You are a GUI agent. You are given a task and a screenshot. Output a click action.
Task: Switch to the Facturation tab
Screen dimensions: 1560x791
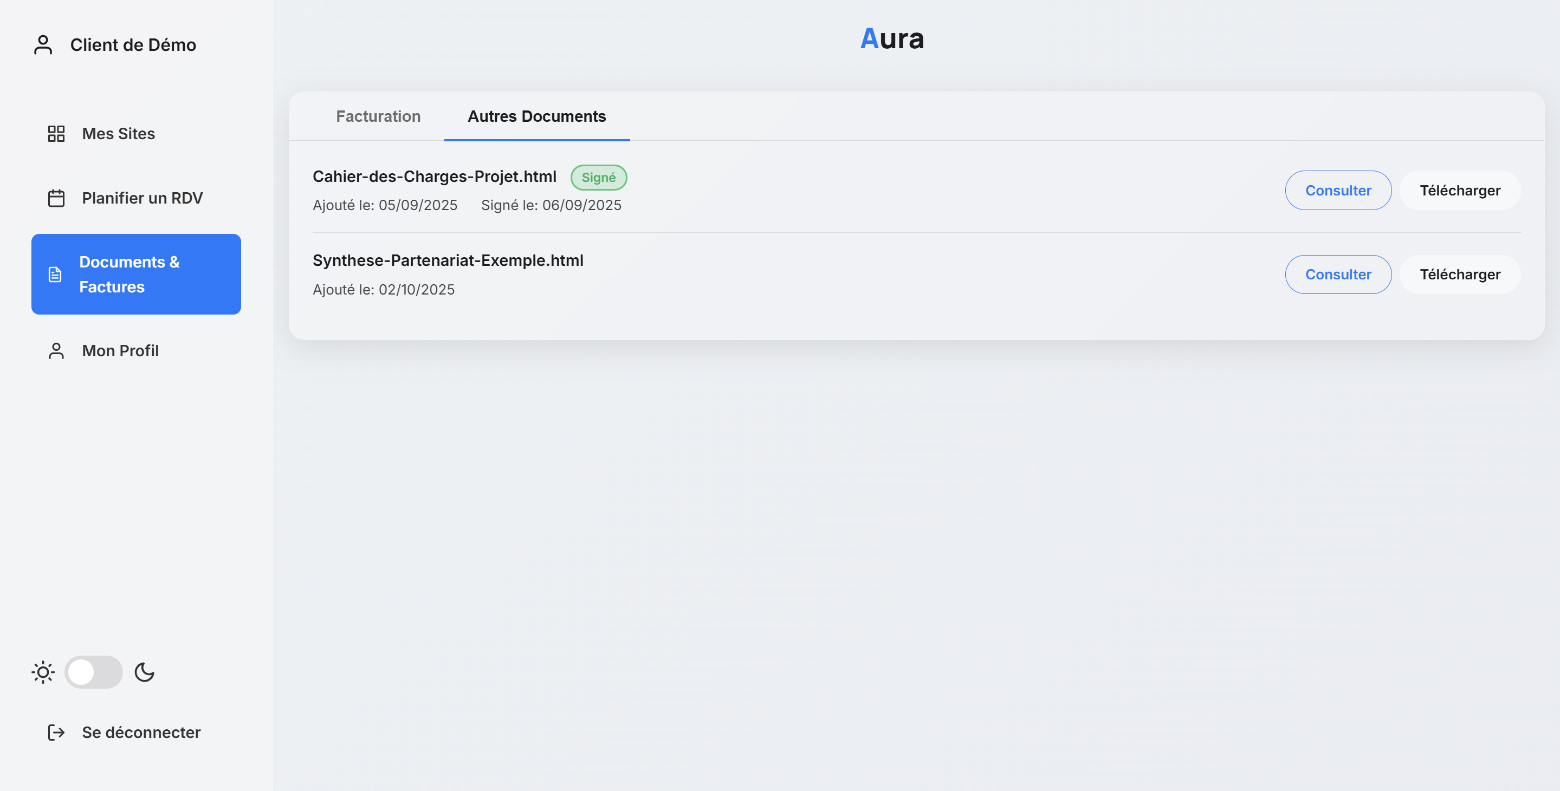click(x=378, y=116)
